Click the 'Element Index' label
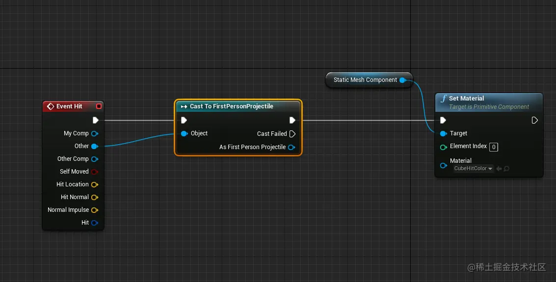This screenshot has width=556, height=282. [x=469, y=146]
